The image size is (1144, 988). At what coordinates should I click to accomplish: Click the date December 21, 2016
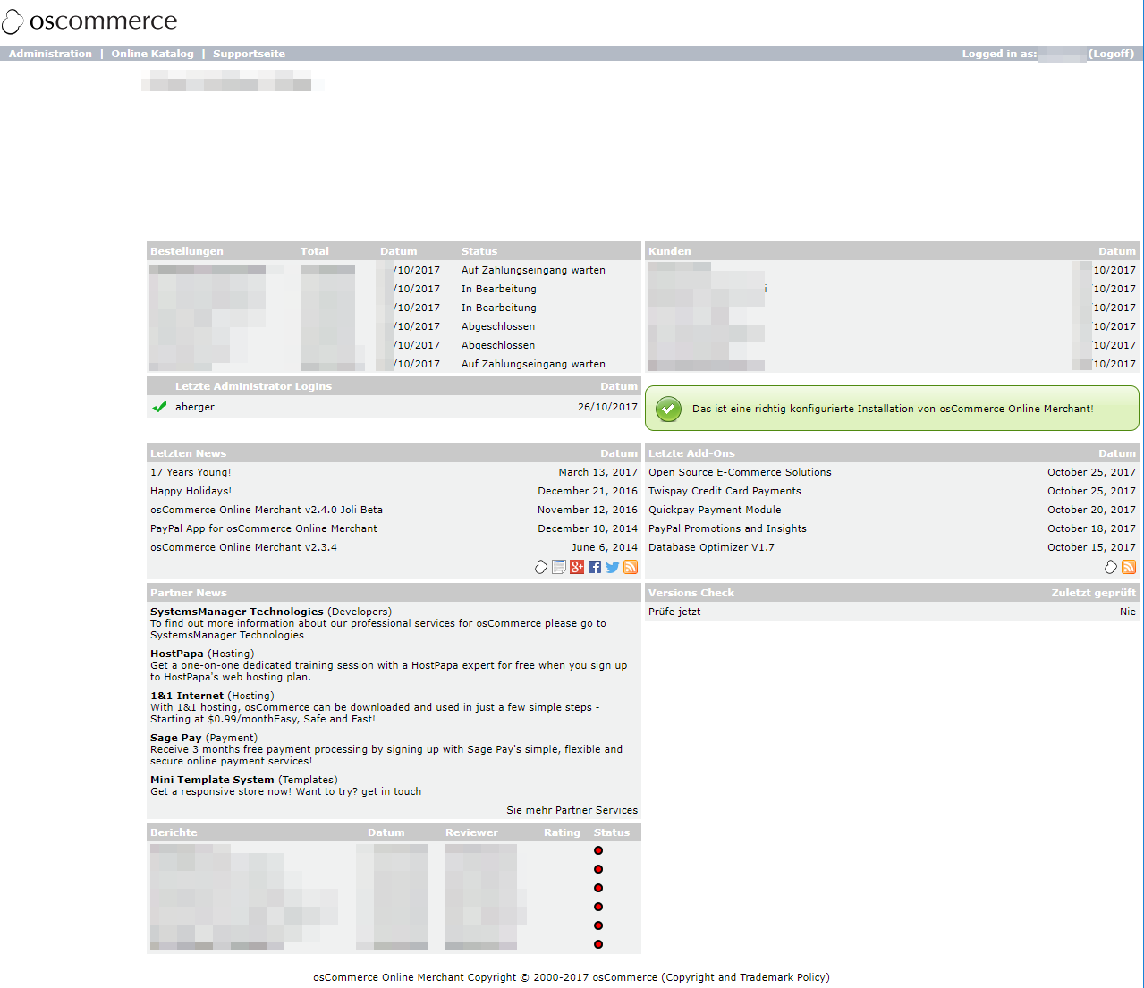pos(588,491)
